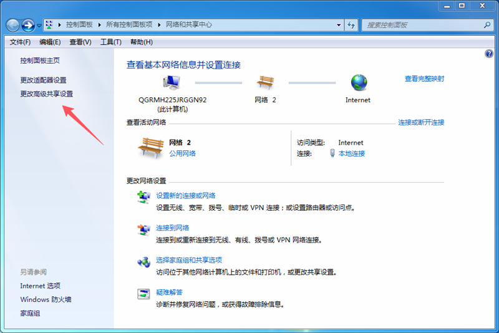Click the Internet globe icon
This screenshot has height=333, width=499.
[x=358, y=82]
